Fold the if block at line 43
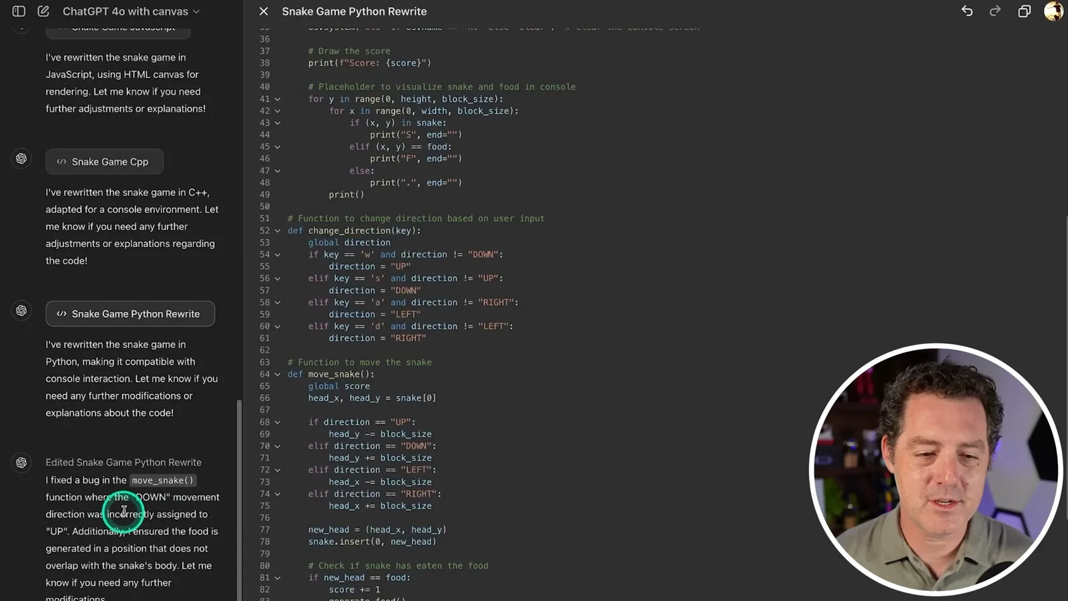1068x601 pixels. [278, 123]
